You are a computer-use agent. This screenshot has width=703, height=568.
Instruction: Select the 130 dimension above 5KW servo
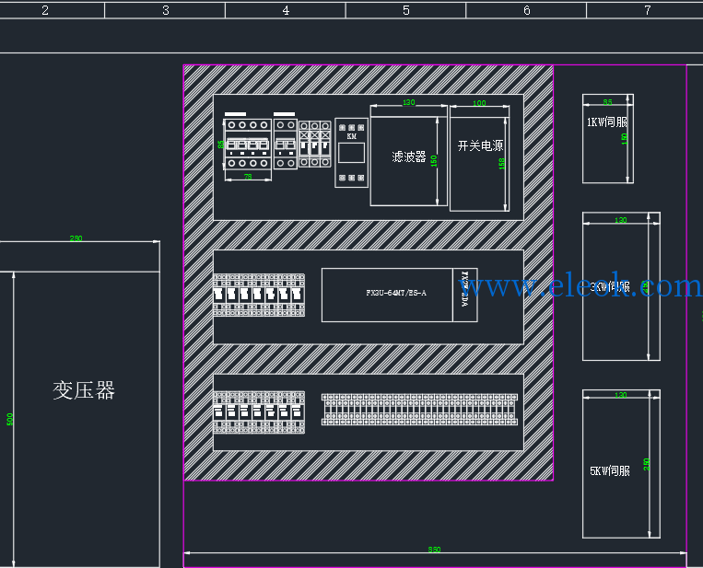pyautogui.click(x=620, y=395)
